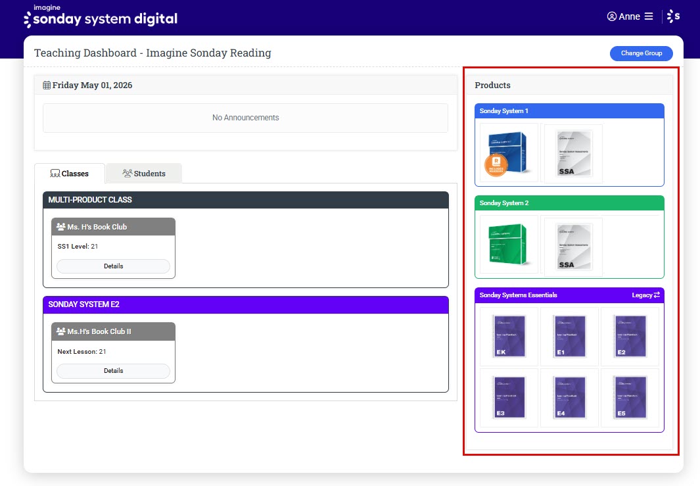700x486 pixels.
Task: Click the Imagine S app switcher icon
Action: click(673, 16)
